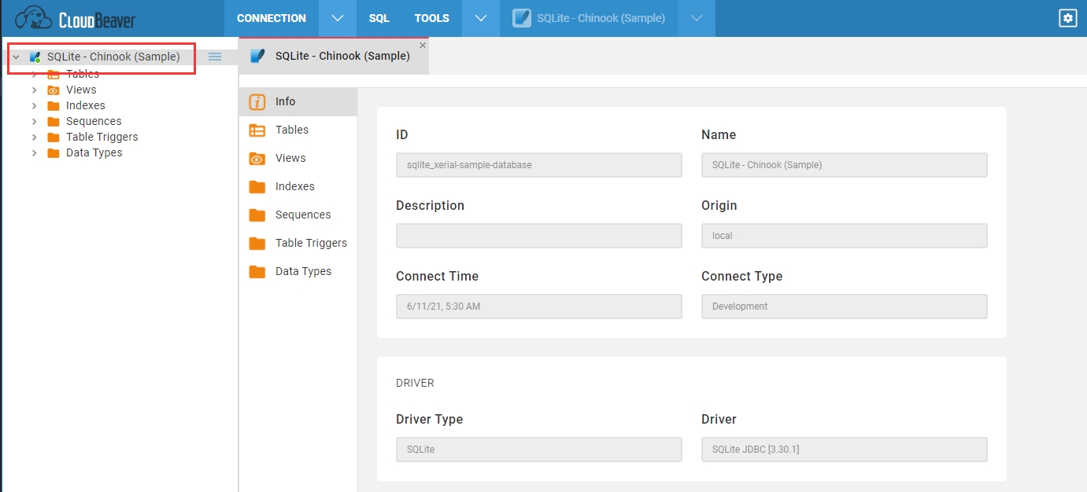
Task: Click the Views folder icon in navigator tree
Action: [x=54, y=90]
